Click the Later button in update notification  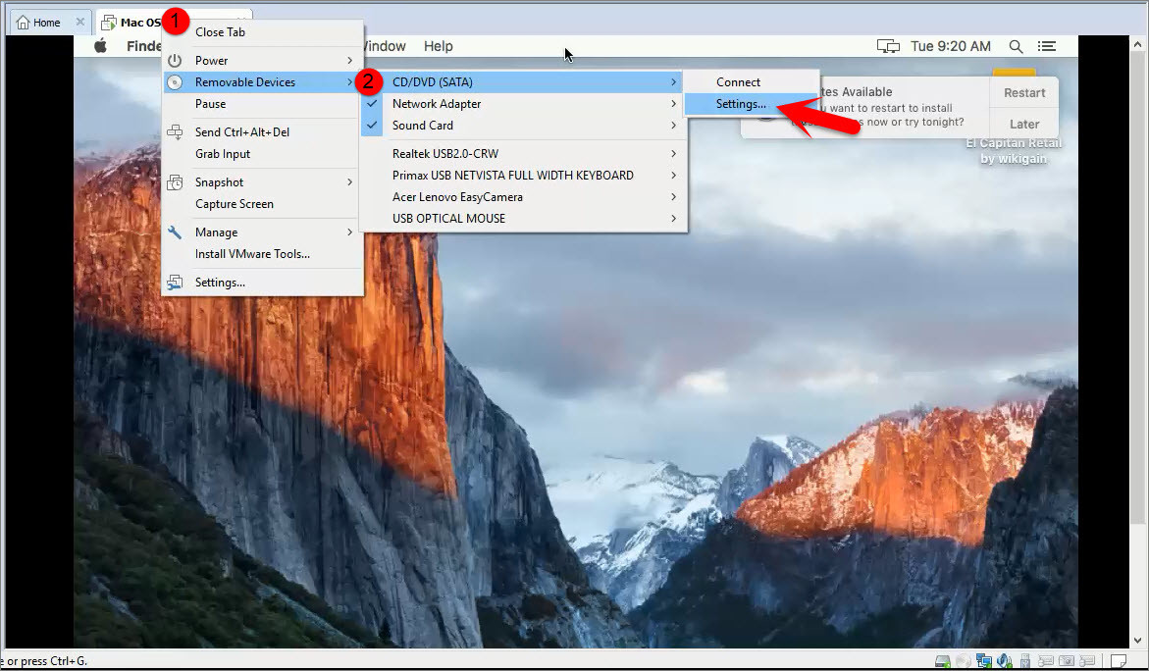click(1024, 124)
